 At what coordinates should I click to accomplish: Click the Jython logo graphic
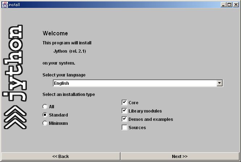[x=15, y=77]
